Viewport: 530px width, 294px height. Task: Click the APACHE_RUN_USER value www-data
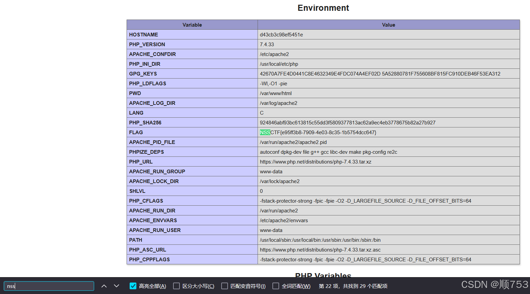(x=271, y=230)
